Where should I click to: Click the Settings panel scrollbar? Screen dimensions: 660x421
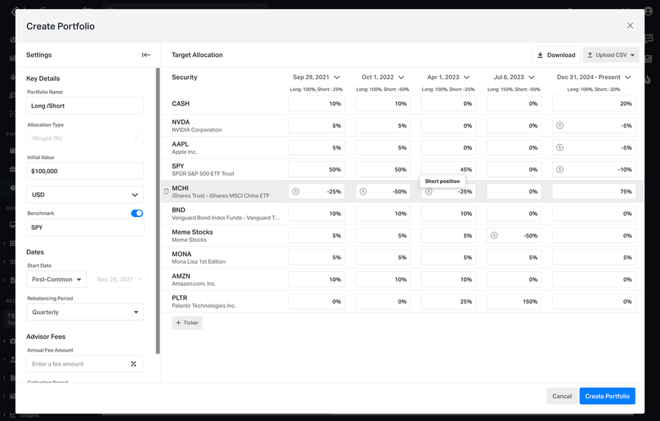coord(158,198)
